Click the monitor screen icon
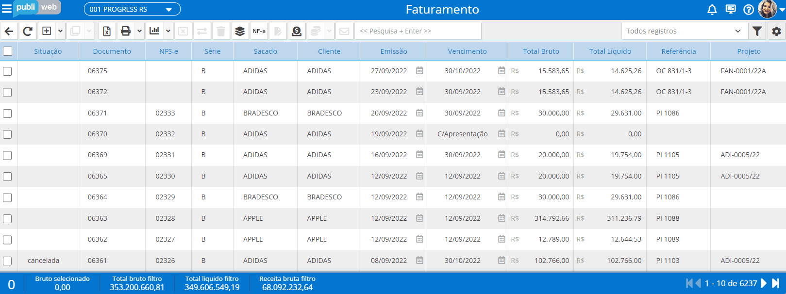 click(x=731, y=9)
